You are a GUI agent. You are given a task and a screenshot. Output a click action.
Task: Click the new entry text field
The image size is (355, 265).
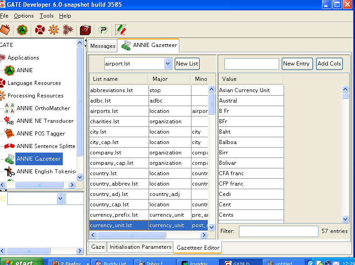252,64
